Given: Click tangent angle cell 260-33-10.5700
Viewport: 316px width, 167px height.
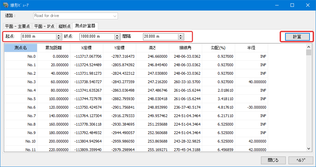Looking at the screenshot, I should coord(186,82).
